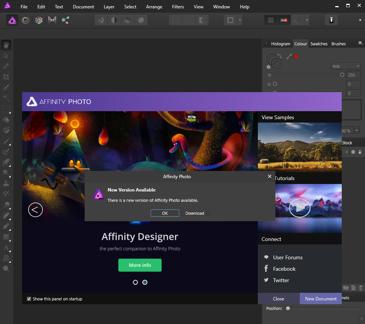Viewport: 365px width, 324px height.
Task: Select the Zoom magnifier tool
Action: [x=6, y=269]
